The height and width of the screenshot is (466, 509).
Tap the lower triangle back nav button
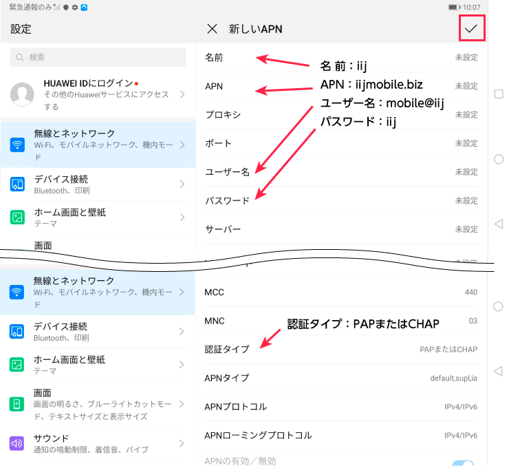[498, 371]
